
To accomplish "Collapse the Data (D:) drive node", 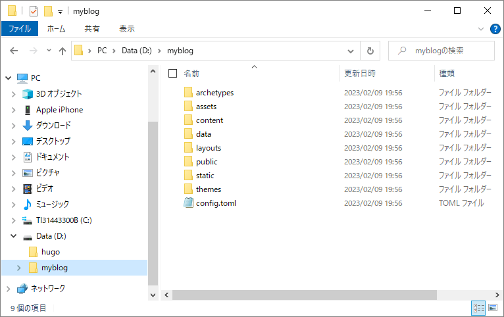I will pos(8,236).
